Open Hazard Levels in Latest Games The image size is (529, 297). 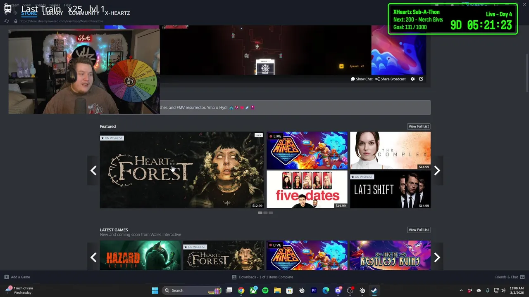[141, 255]
